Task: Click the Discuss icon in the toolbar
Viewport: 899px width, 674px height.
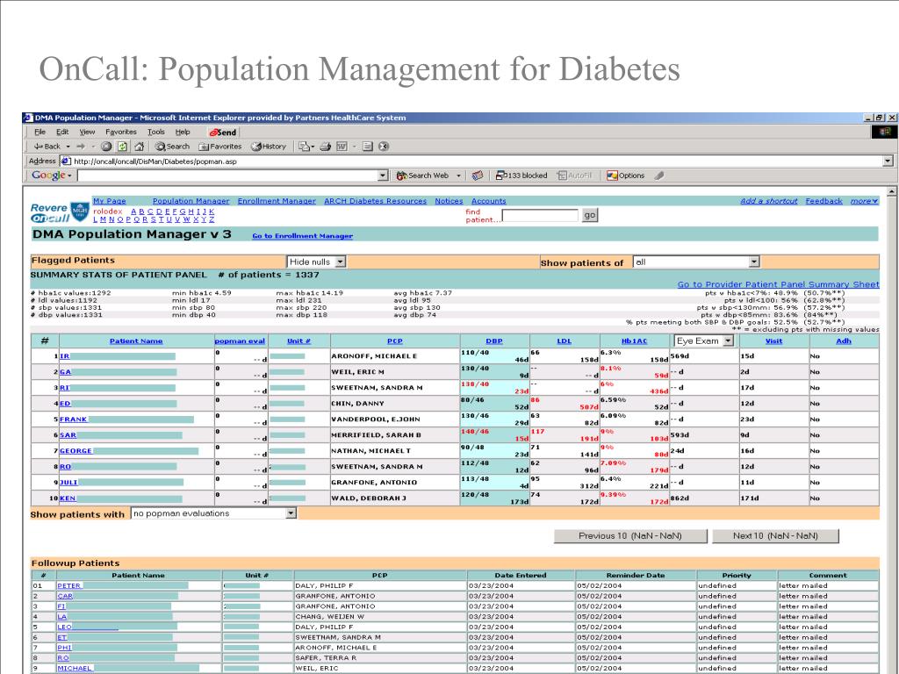Action: [x=368, y=147]
